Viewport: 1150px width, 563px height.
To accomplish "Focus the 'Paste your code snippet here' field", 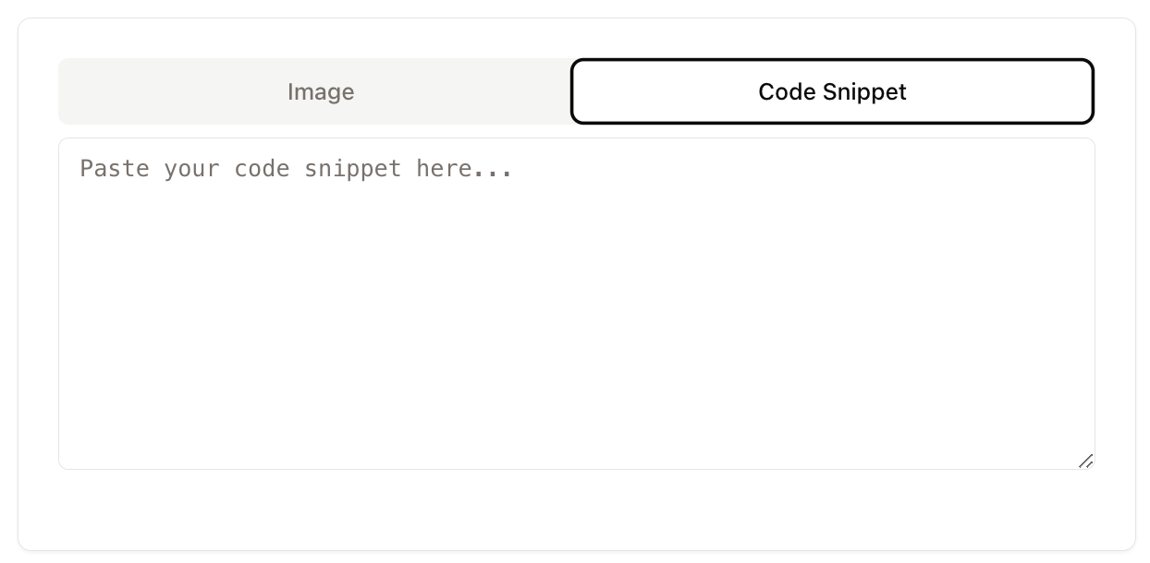I will point(576,277).
